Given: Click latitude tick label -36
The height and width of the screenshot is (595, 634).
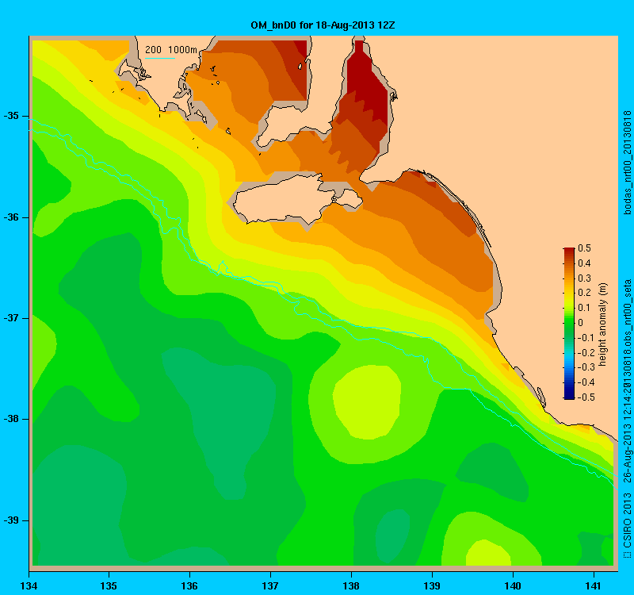Looking at the screenshot, I should click(x=11, y=217).
